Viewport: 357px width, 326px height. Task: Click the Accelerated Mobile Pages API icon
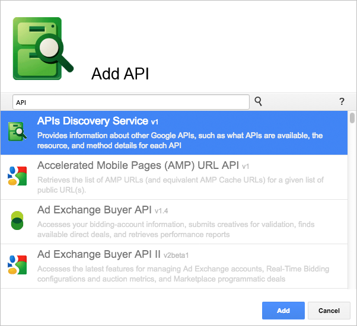[x=17, y=176]
